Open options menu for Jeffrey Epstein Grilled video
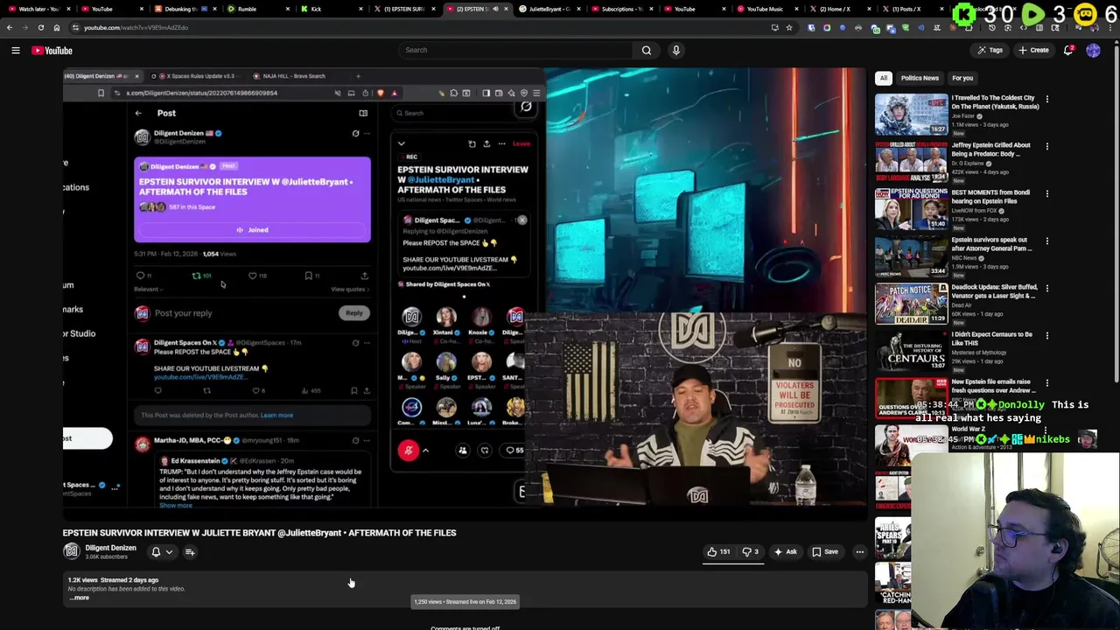 coord(1046,146)
